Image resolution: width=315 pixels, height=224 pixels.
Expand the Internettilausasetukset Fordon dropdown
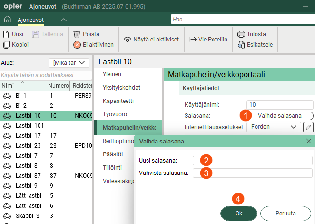[273, 127]
